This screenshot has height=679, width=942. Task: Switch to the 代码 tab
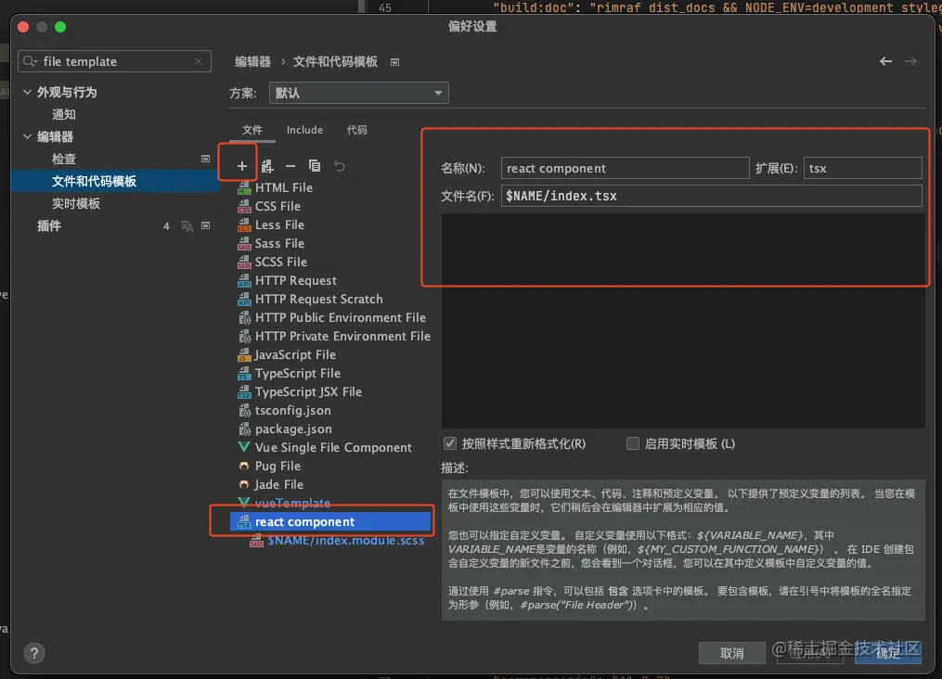click(x=357, y=130)
